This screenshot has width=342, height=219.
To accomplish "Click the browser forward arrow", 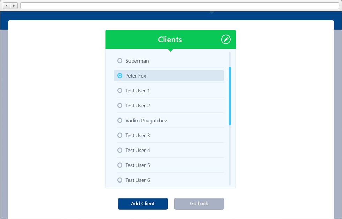I will pos(14,6).
